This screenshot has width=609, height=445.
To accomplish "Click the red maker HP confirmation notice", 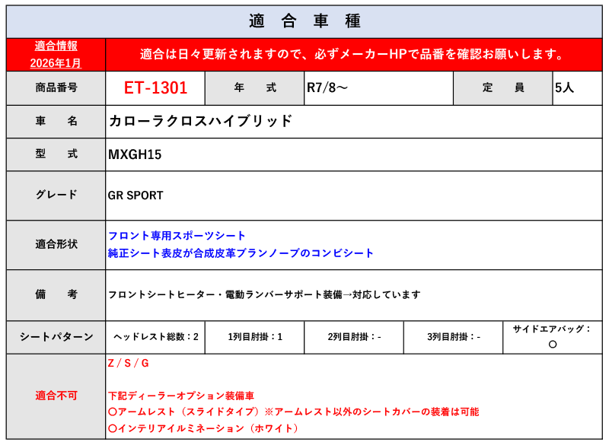I will click(352, 55).
